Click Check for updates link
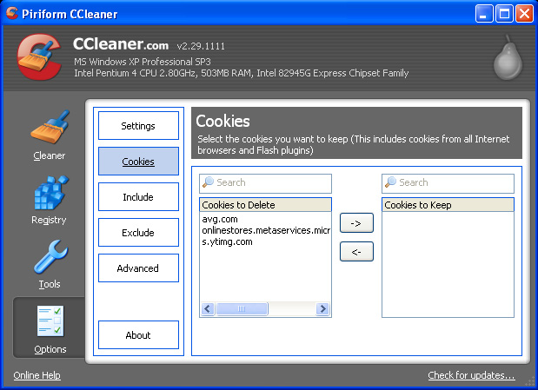This screenshot has height=390, width=538. click(x=471, y=375)
